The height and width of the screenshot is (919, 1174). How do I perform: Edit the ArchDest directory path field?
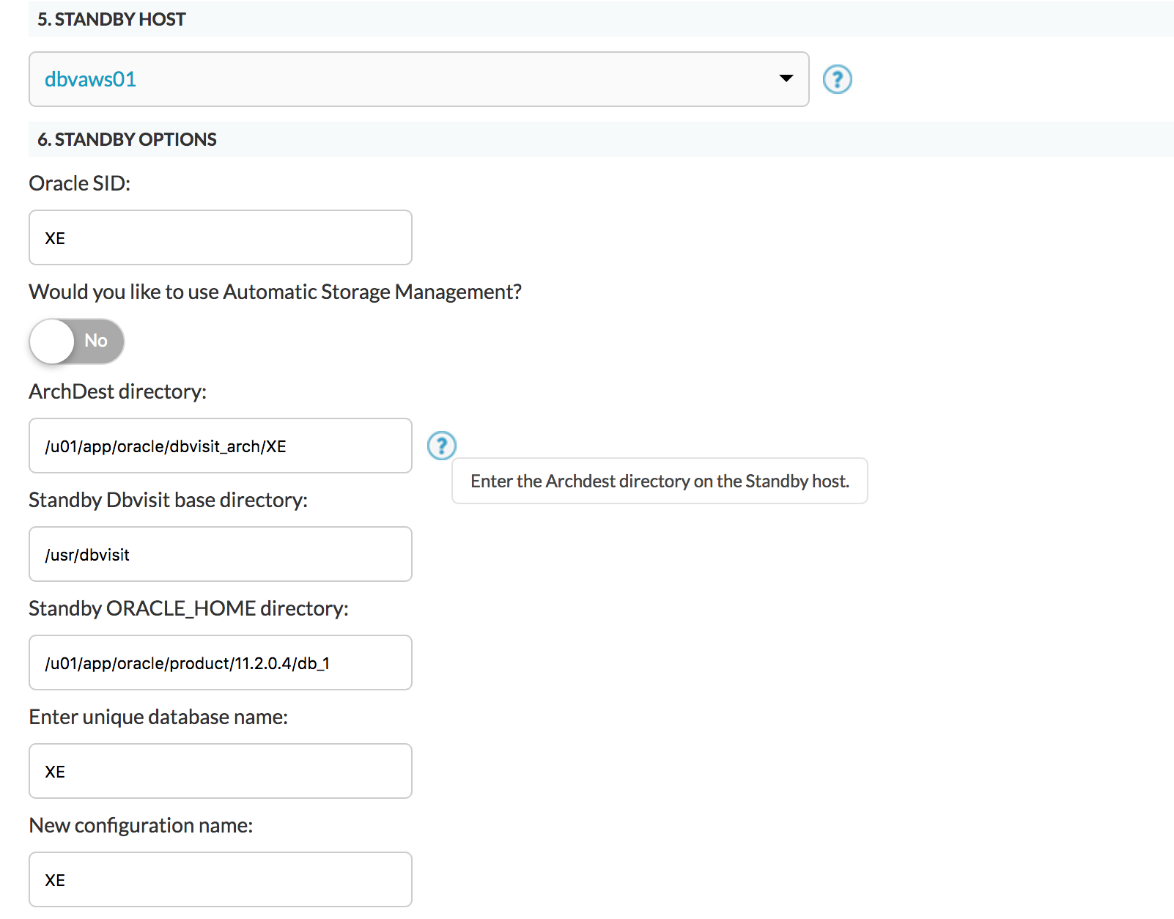pyautogui.click(x=221, y=446)
